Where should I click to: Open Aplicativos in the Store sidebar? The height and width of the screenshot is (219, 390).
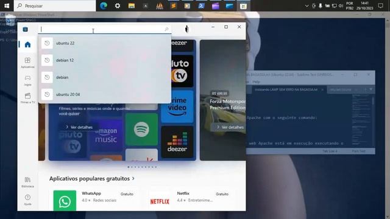click(x=27, y=63)
